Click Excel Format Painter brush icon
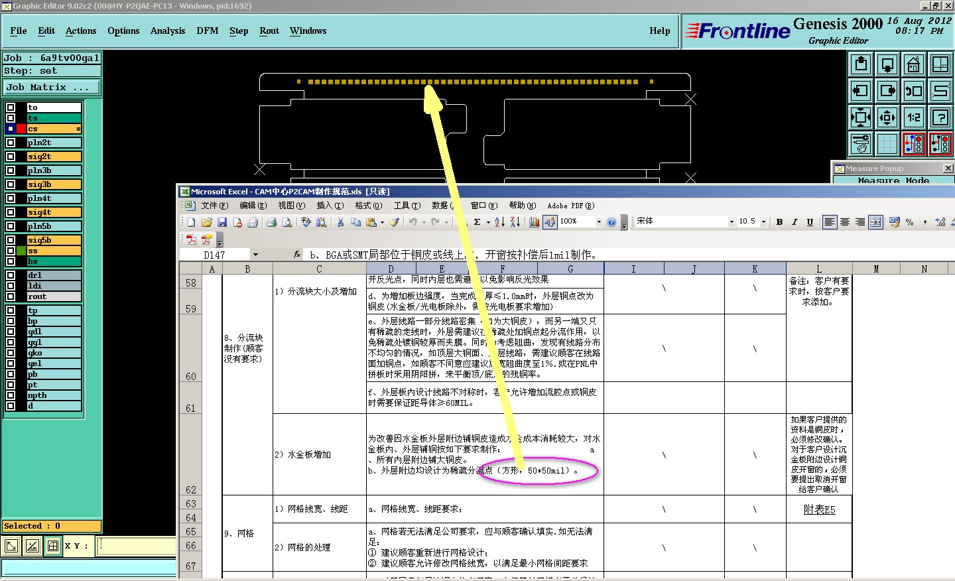Image resolution: width=955 pixels, height=581 pixels. coord(395,222)
